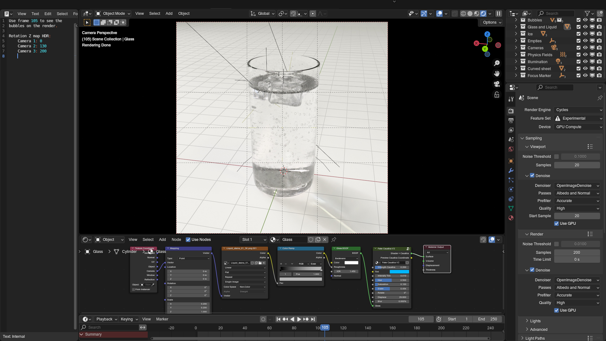The height and width of the screenshot is (341, 606).
Task: Uncheck Render Denoise checkbox
Action: tap(532, 270)
